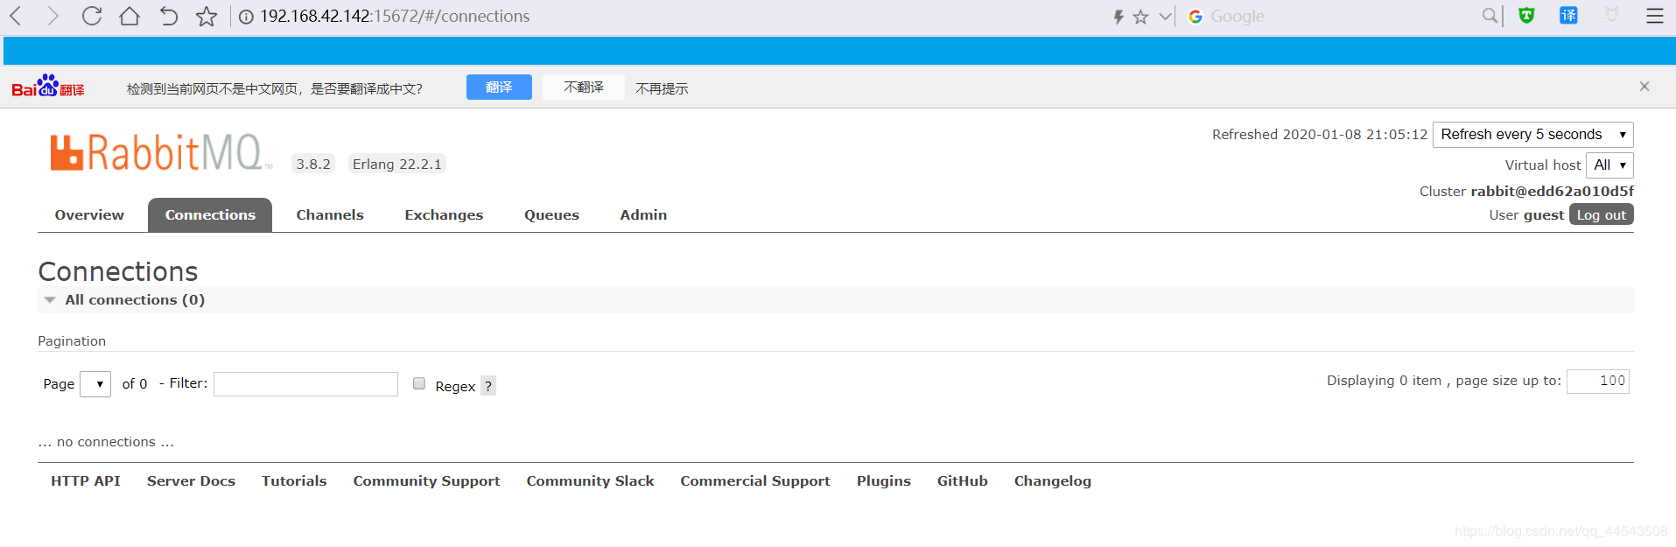Image resolution: width=1676 pixels, height=547 pixels.
Task: Open the GitHub footer link
Action: 962,481
